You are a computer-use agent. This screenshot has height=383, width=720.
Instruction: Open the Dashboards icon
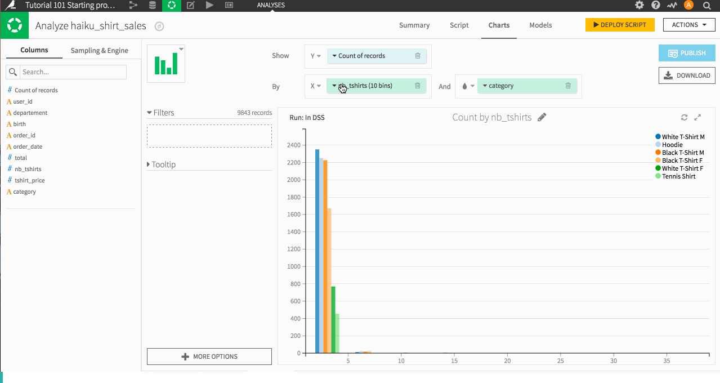[228, 5]
